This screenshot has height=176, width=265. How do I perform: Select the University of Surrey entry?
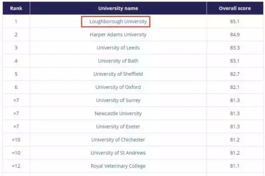pos(118,100)
